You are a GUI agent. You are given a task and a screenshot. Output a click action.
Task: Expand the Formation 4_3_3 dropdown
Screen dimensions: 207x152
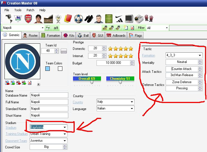200,55
